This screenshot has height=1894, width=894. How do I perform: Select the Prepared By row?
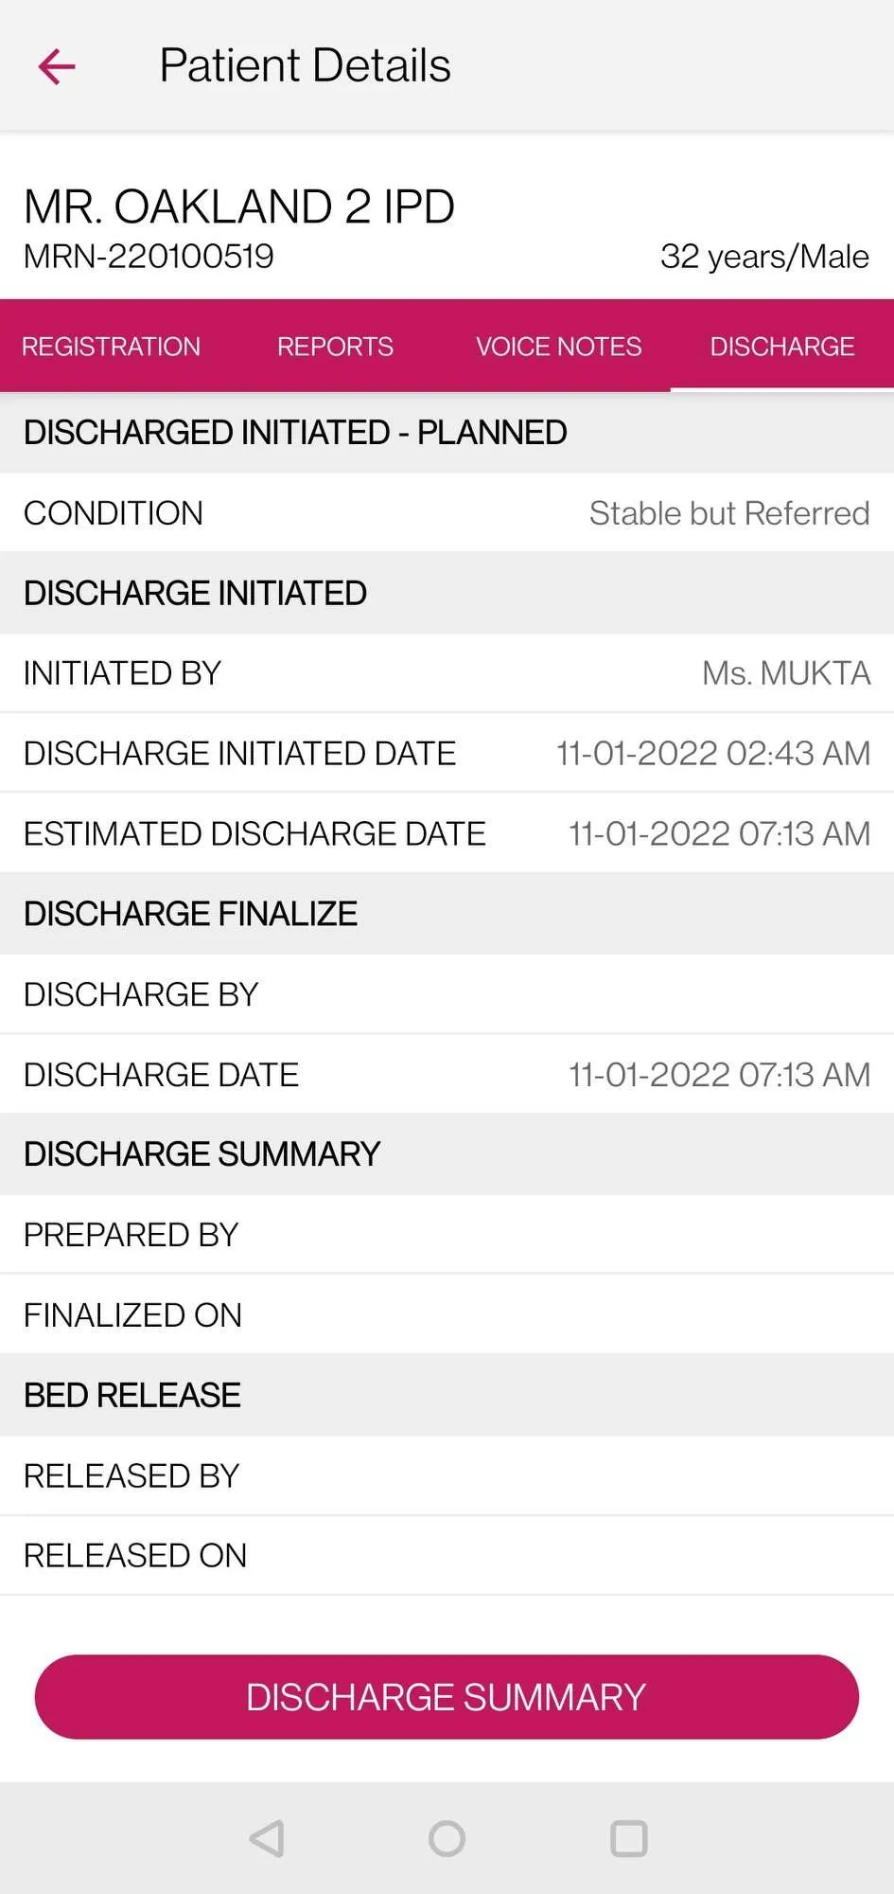(x=447, y=1235)
